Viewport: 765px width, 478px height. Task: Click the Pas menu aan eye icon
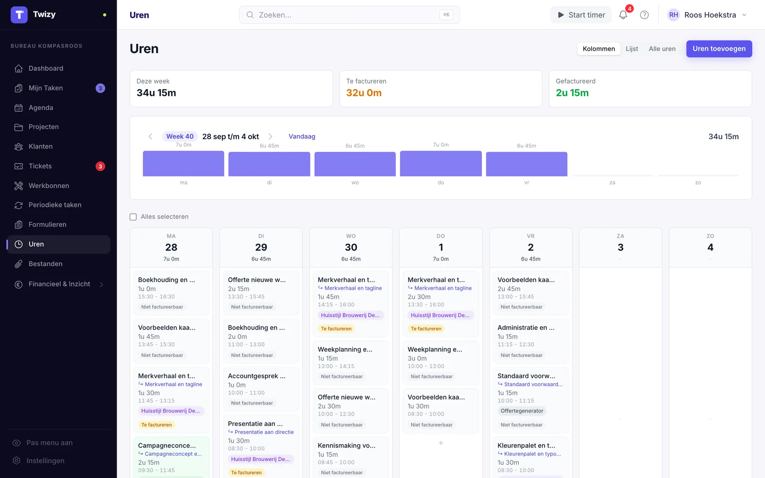17,443
